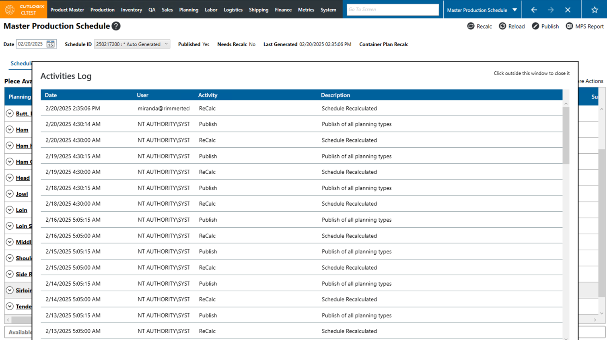Expand the Ham planning row
The width and height of the screenshot is (607, 340).
coord(10,130)
